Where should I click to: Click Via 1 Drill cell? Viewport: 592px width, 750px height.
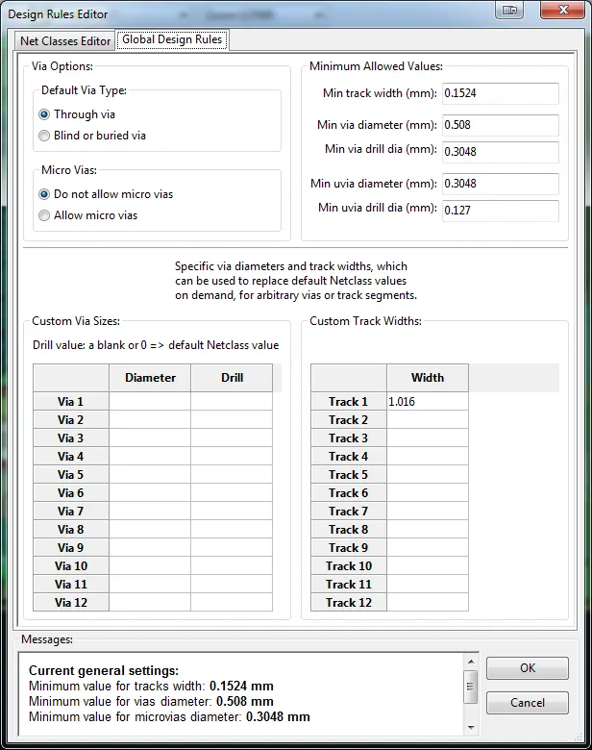tap(232, 402)
